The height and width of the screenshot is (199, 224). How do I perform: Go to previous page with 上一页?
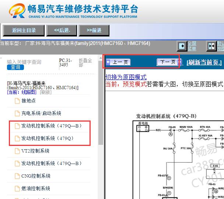[118, 62]
